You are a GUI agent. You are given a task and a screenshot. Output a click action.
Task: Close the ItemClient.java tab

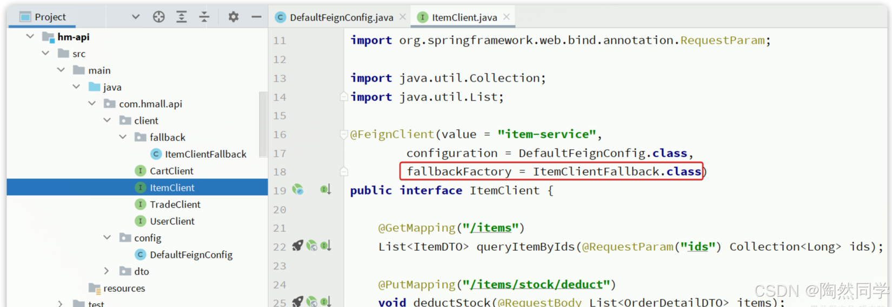(507, 17)
